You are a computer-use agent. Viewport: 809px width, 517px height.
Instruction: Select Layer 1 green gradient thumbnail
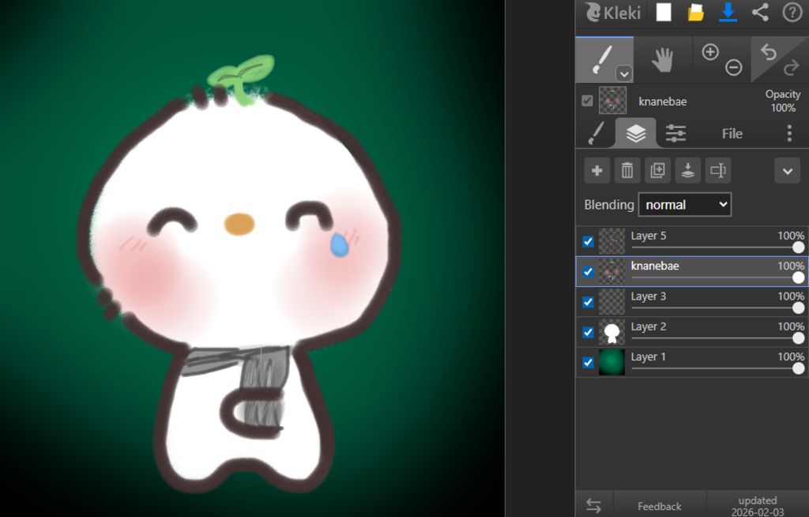click(x=612, y=363)
